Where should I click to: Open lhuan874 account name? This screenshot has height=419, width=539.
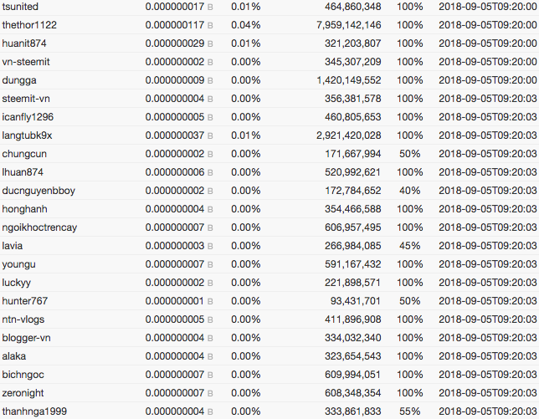point(23,172)
